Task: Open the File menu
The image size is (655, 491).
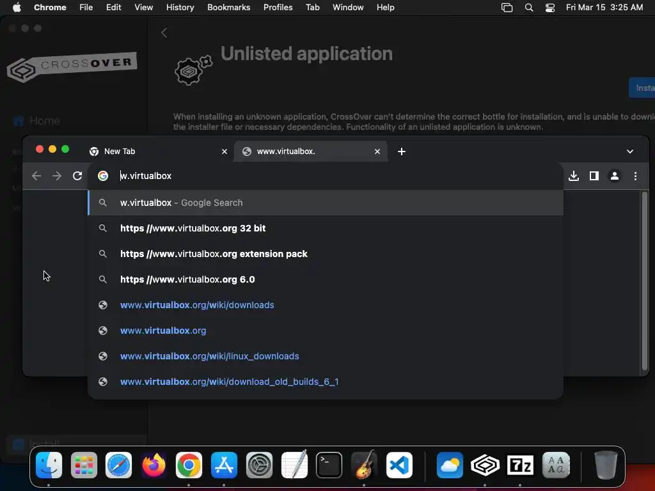Action: pos(86,7)
